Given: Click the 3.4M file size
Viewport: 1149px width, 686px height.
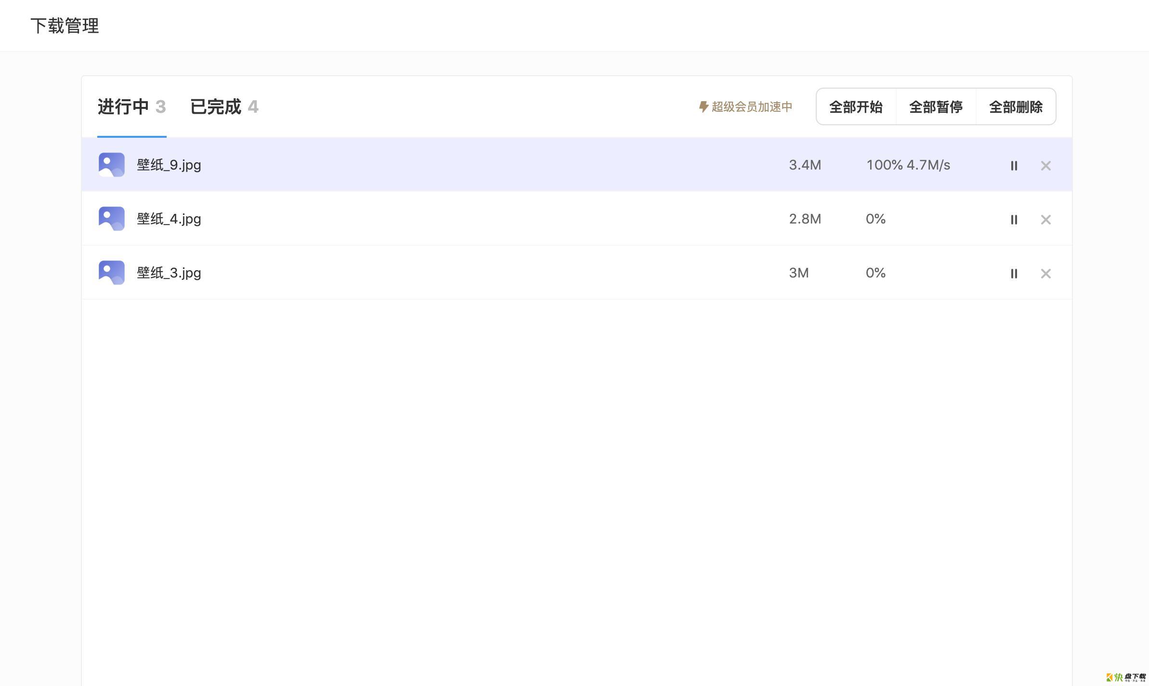Looking at the screenshot, I should (805, 165).
